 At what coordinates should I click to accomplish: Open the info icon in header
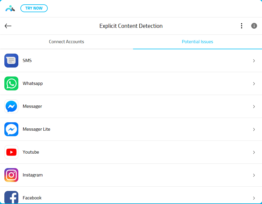point(254,26)
